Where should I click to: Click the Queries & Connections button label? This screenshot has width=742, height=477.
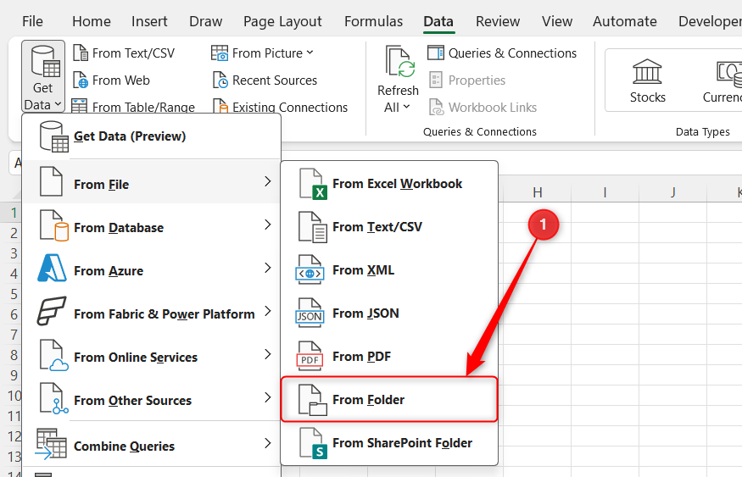(x=512, y=53)
